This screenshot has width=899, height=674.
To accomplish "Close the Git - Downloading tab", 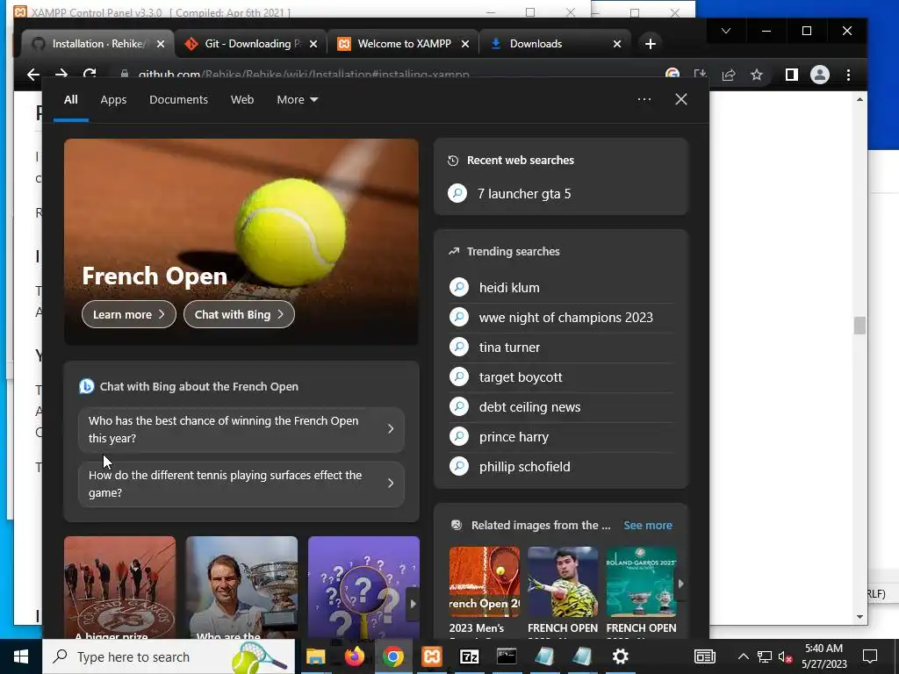I will tap(313, 44).
